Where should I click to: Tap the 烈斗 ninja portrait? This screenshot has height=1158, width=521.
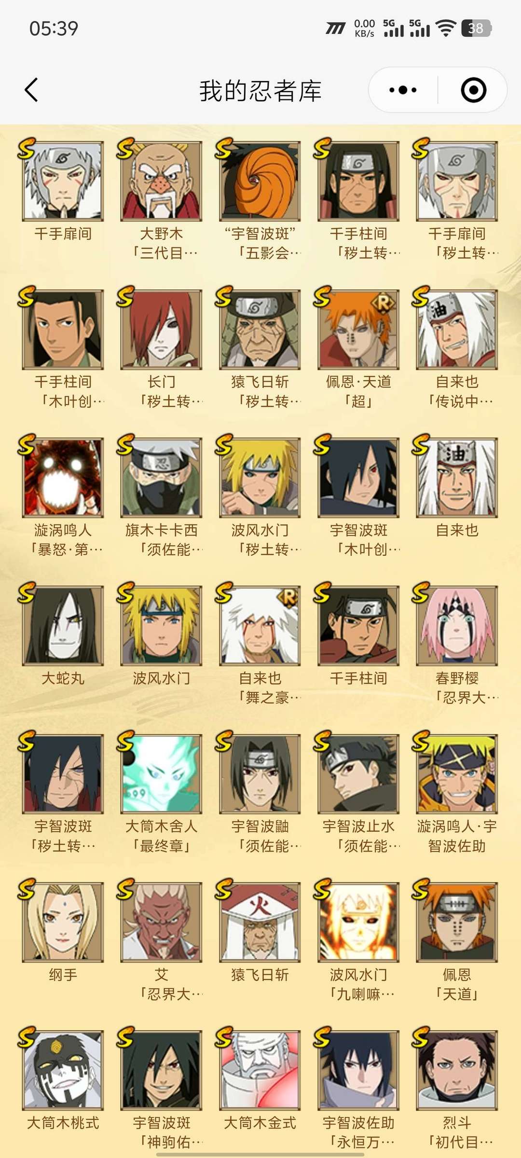pyautogui.click(x=457, y=1070)
